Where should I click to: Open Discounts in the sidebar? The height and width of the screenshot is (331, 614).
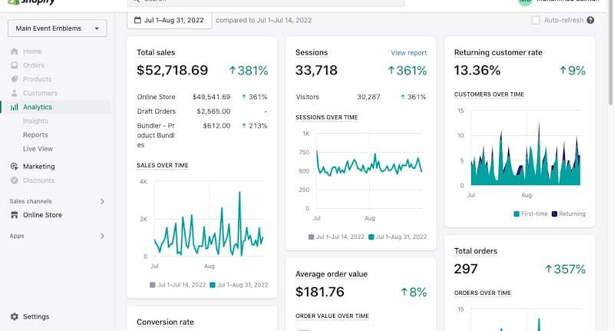39,180
